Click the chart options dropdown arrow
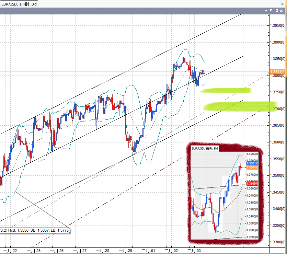 tap(266, 11)
